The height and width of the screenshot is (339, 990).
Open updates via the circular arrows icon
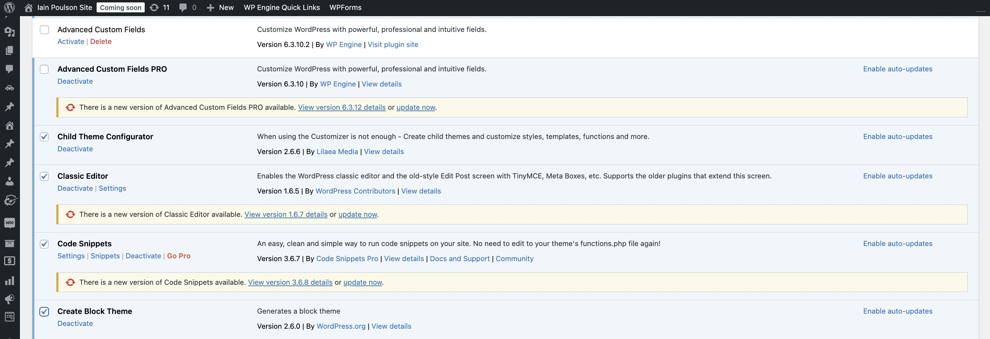(x=154, y=8)
